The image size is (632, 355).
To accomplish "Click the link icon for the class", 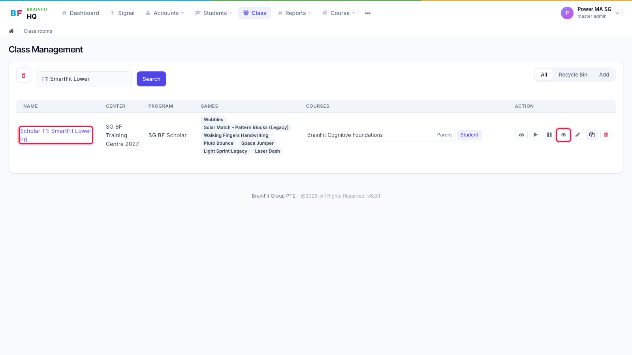I will (521, 135).
